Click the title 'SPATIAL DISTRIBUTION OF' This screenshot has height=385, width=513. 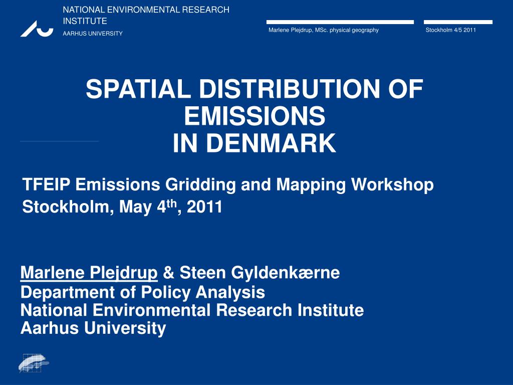point(254,89)
